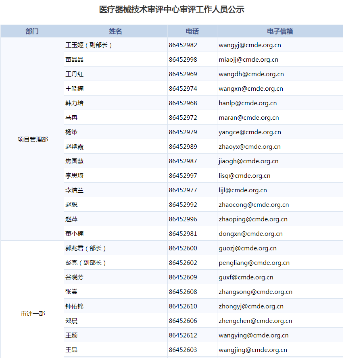Click email lijl@cmde.org.cn
Image resolution: width=344 pixels, height=358 pixels.
tap(243, 190)
